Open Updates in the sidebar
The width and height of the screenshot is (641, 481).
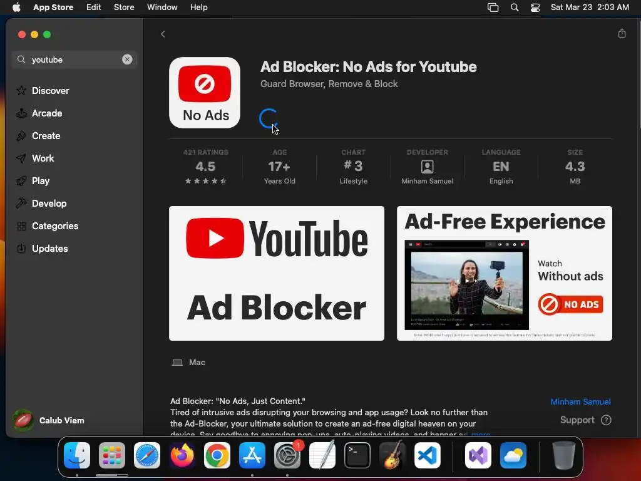point(74,248)
